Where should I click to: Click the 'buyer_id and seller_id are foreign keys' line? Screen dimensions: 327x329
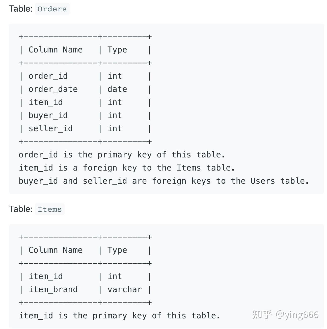pos(164,181)
